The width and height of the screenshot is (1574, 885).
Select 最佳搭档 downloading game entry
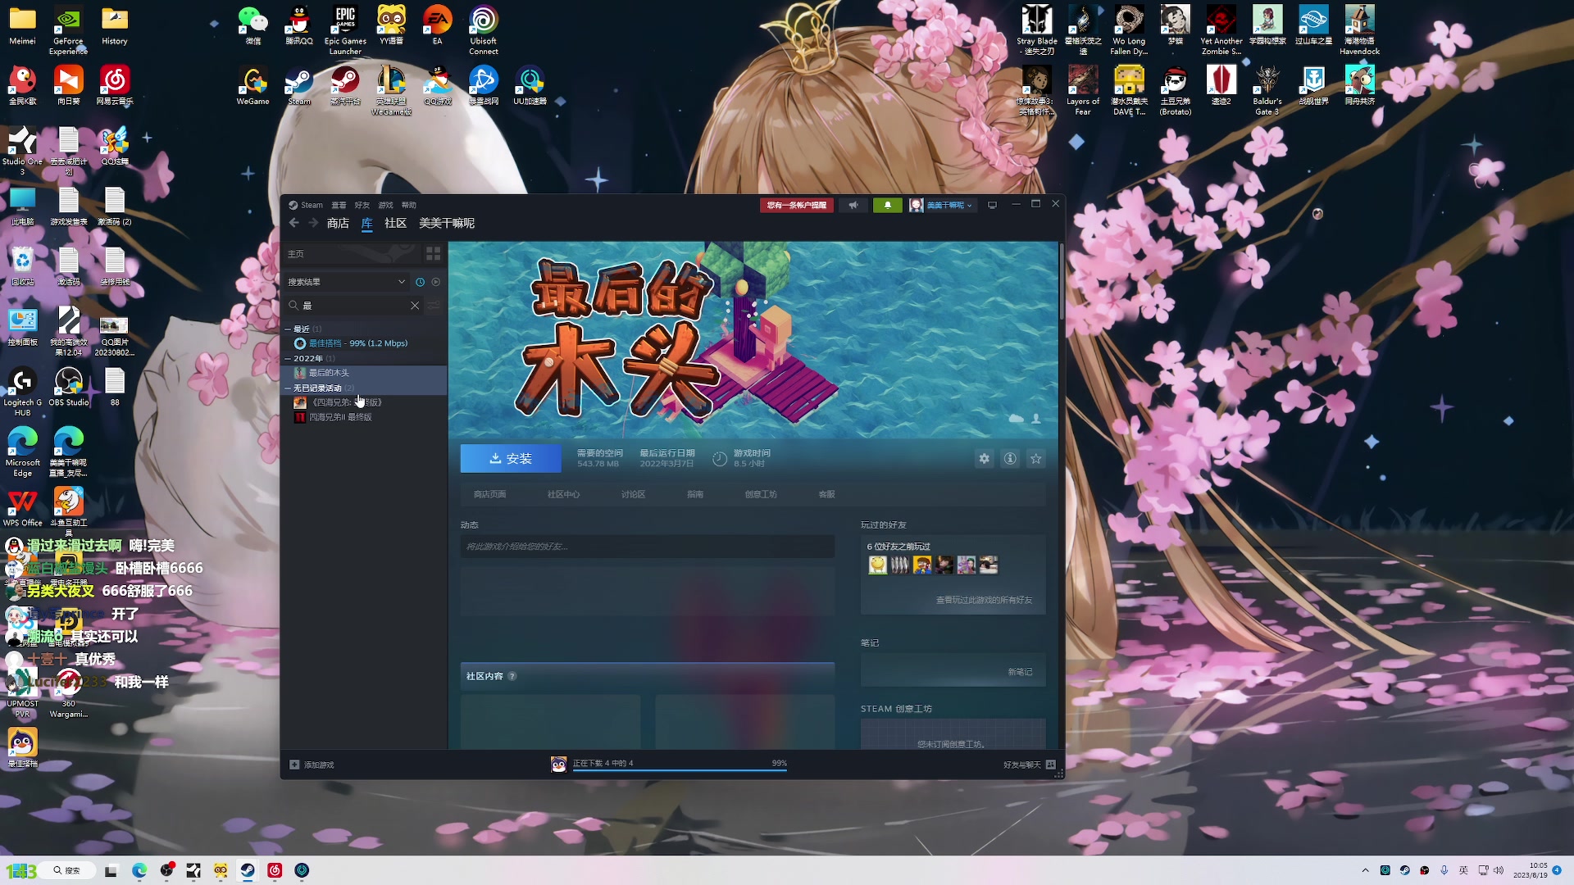coord(366,343)
